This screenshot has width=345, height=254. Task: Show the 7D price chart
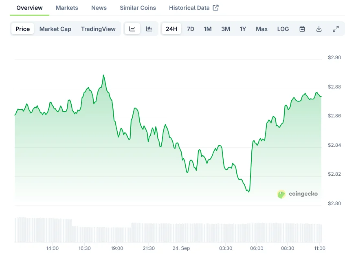190,29
